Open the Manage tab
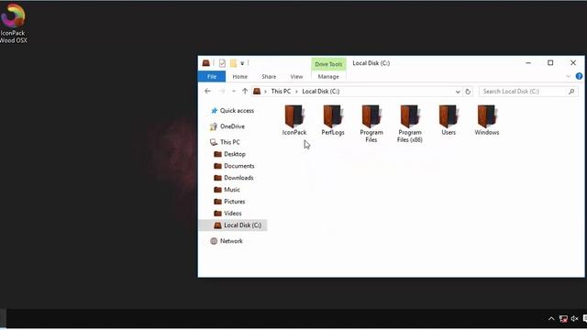The image size is (587, 330). point(328,76)
